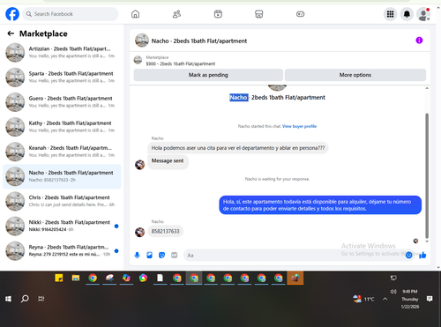The image size is (441, 327).
Task: Open Kathy conversation
Action: pos(62,127)
